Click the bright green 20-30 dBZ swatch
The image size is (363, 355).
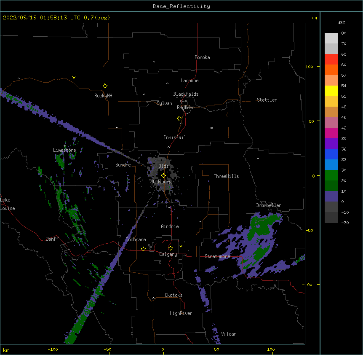(x=331, y=175)
